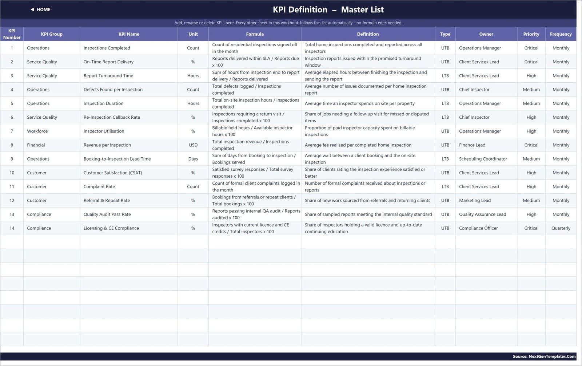Click the Referral & Repeat Rate cell

(129, 200)
